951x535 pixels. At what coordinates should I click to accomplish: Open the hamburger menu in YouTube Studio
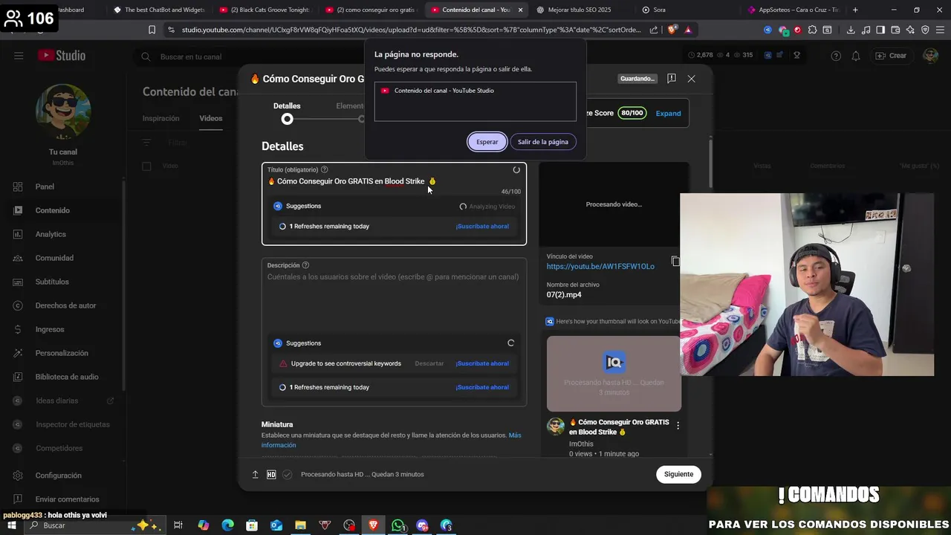click(x=19, y=56)
